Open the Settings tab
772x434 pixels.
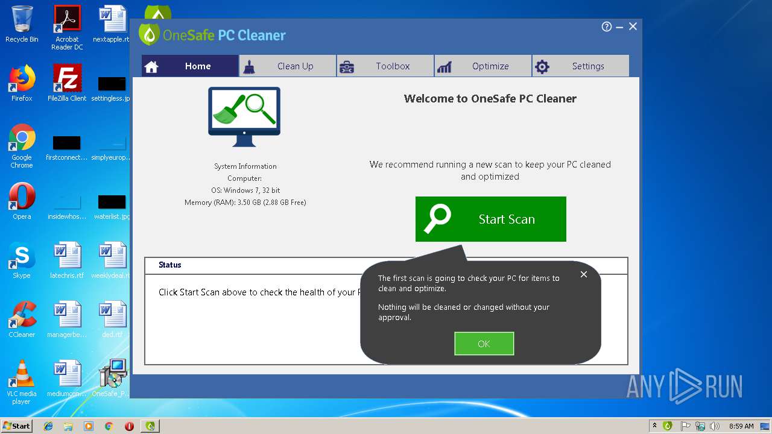pos(581,66)
